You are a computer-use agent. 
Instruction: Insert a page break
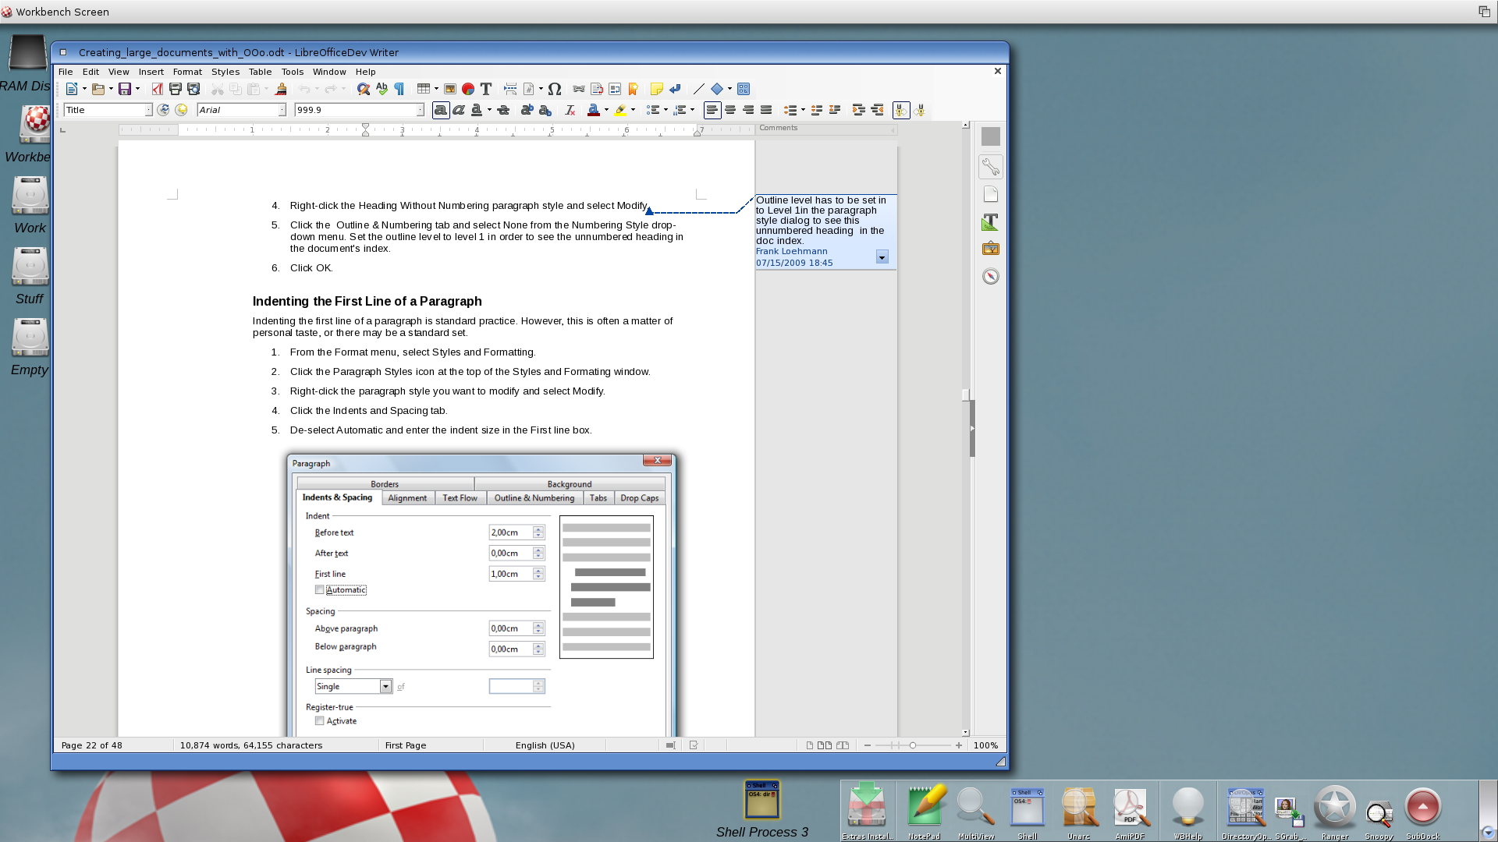tap(510, 89)
